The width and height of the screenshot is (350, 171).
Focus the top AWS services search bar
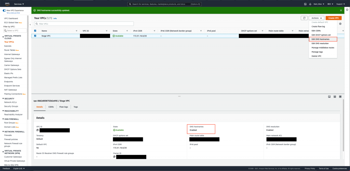pyautogui.click(x=164, y=4)
